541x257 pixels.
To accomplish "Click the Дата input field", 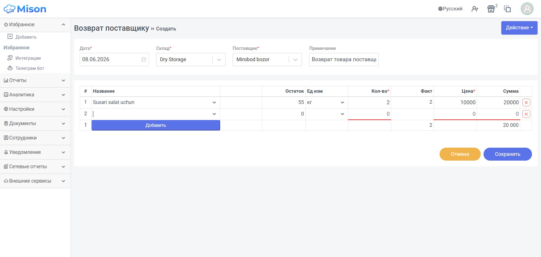I will tap(114, 59).
